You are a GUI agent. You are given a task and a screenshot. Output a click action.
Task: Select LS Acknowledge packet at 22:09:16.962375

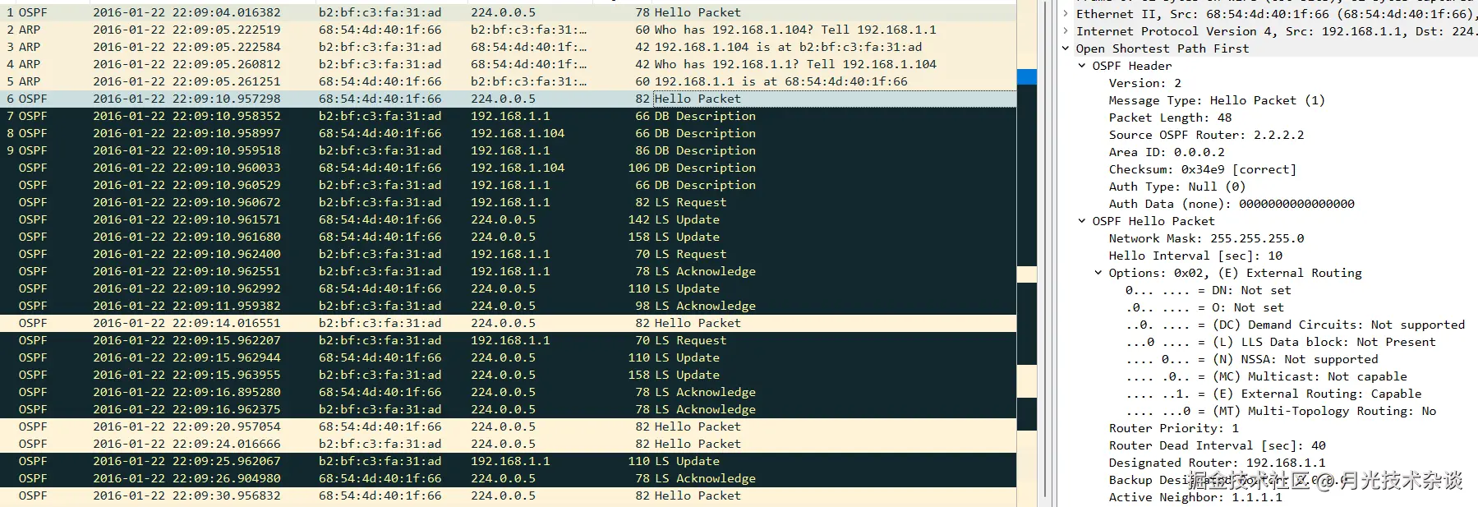point(508,409)
